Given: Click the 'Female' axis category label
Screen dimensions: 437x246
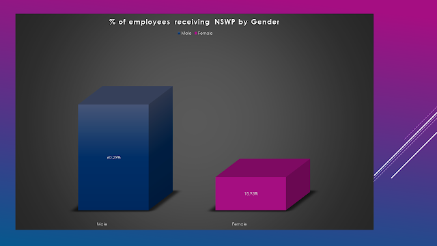Looking at the screenshot, I should (x=239, y=224).
